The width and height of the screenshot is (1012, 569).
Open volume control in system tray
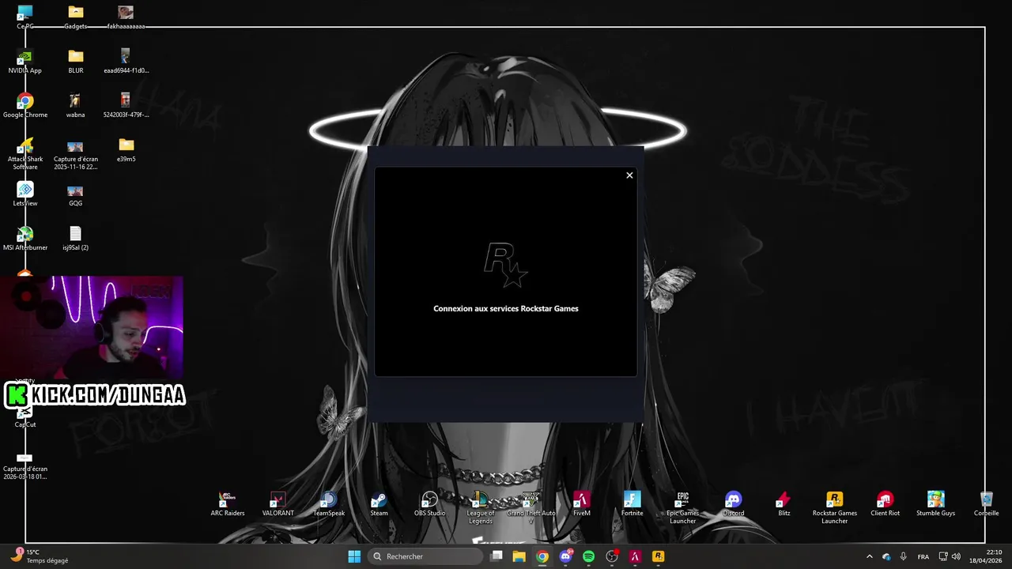(957, 556)
